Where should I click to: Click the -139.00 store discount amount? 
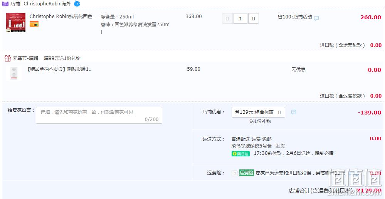coord(369,113)
